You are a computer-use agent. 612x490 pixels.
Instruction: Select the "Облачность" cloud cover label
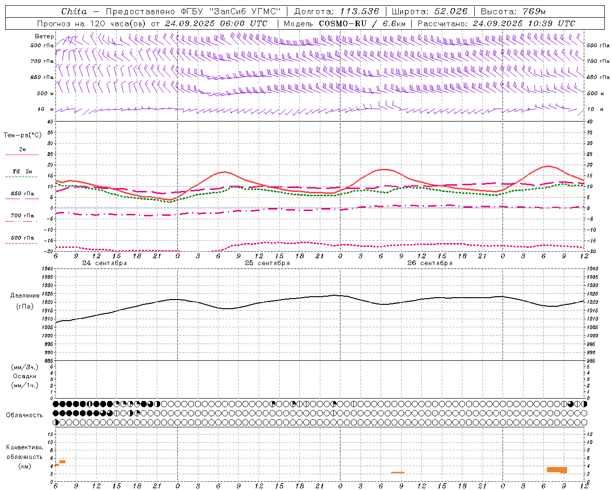[24, 415]
